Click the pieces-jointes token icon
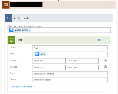Viewport: 118px width, 94px height. click(x=11, y=30)
